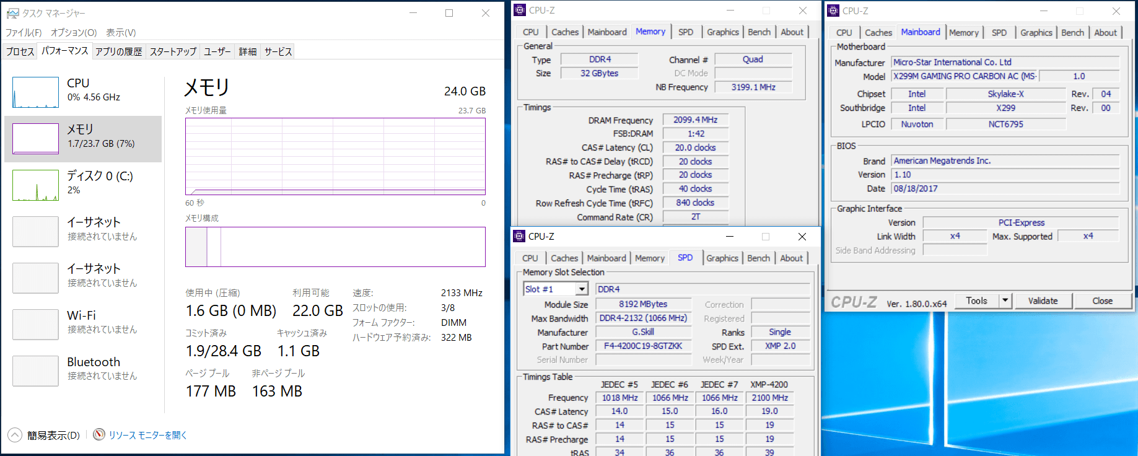Minimize the CPU-Z SPD window
Screen dimensions: 1138x456
(x=730, y=237)
